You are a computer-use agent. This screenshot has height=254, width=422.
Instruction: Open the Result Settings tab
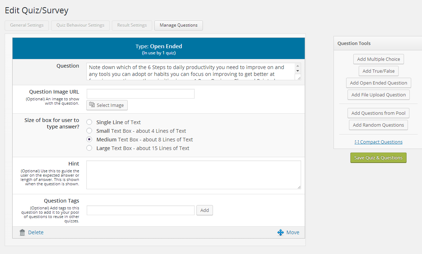coord(132,25)
